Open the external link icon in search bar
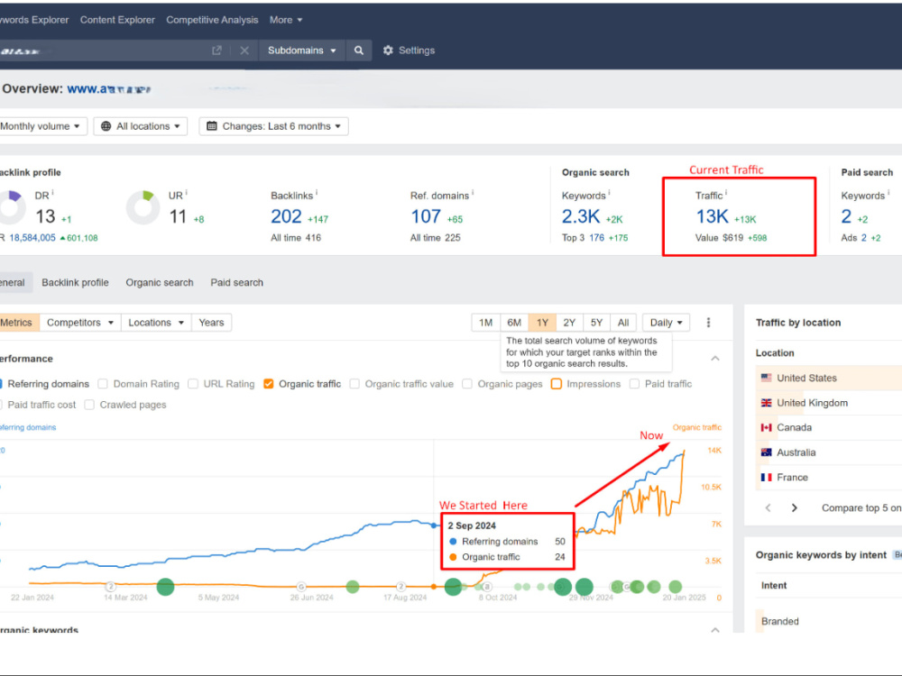The width and height of the screenshot is (902, 676). [216, 50]
